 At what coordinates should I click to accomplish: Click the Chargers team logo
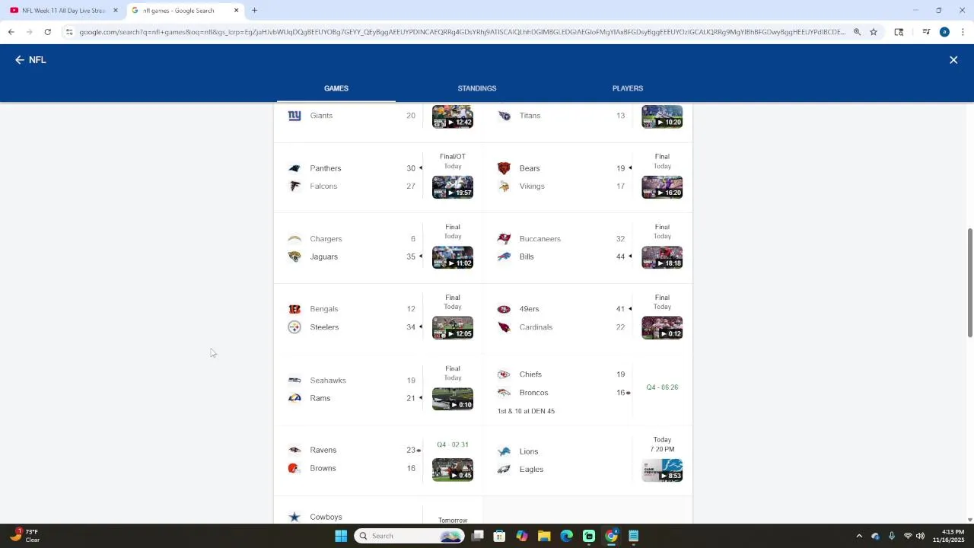click(x=294, y=239)
